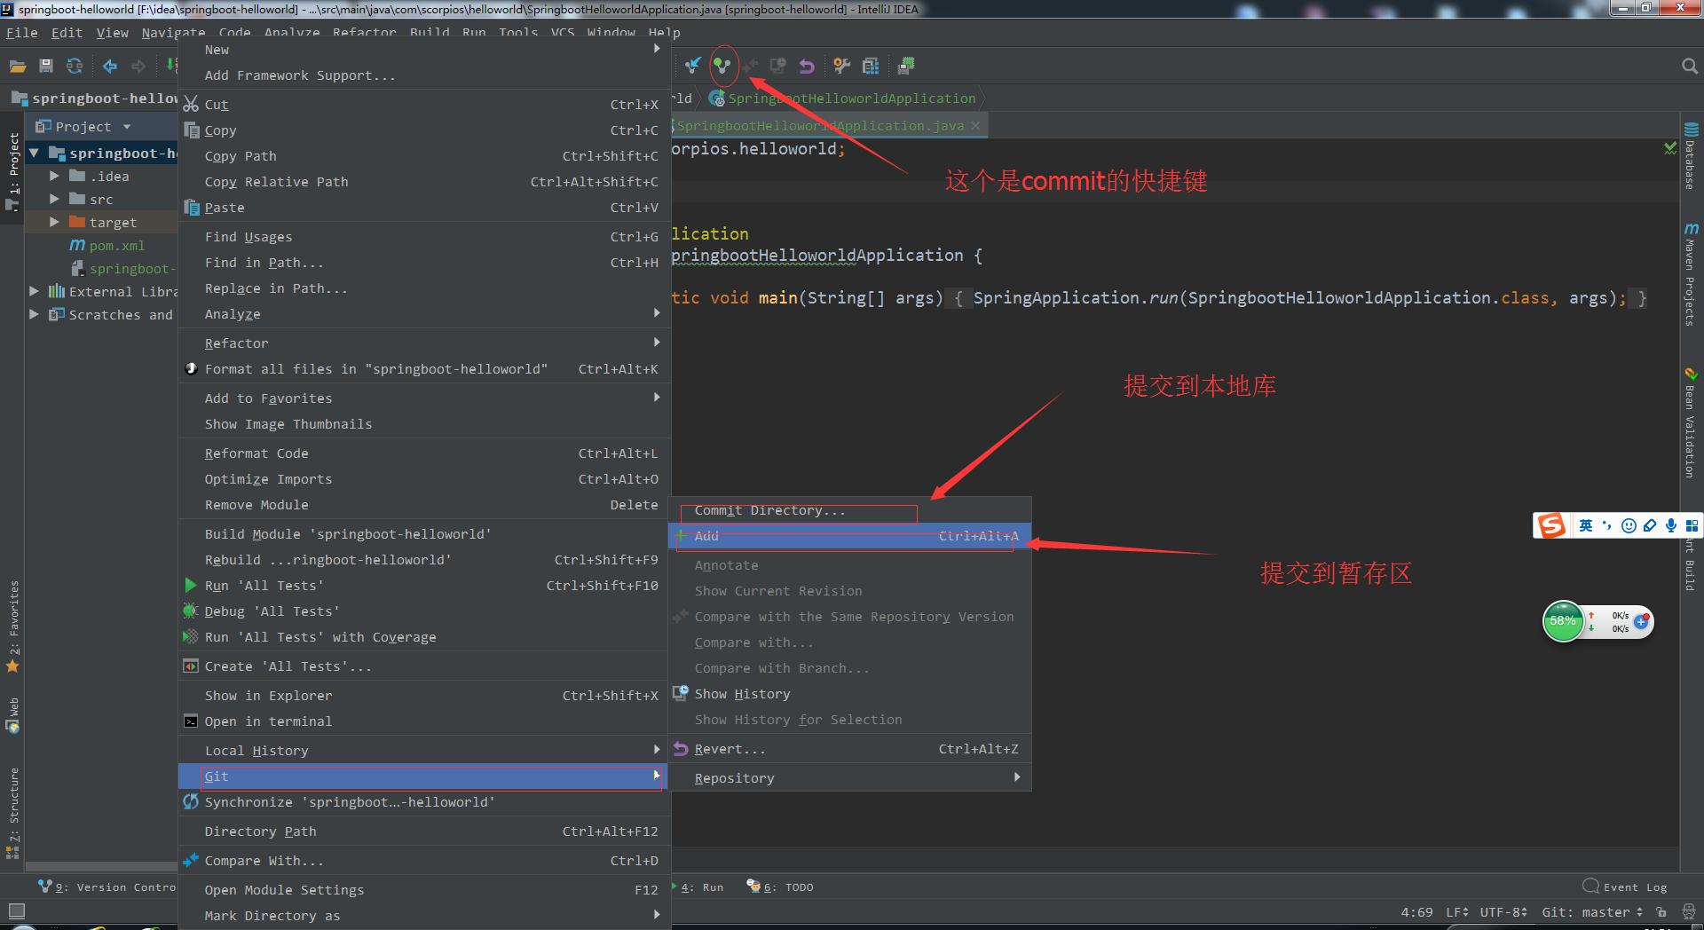The width and height of the screenshot is (1704, 930).
Task: Open the Favorites tool window
Action: point(13,627)
